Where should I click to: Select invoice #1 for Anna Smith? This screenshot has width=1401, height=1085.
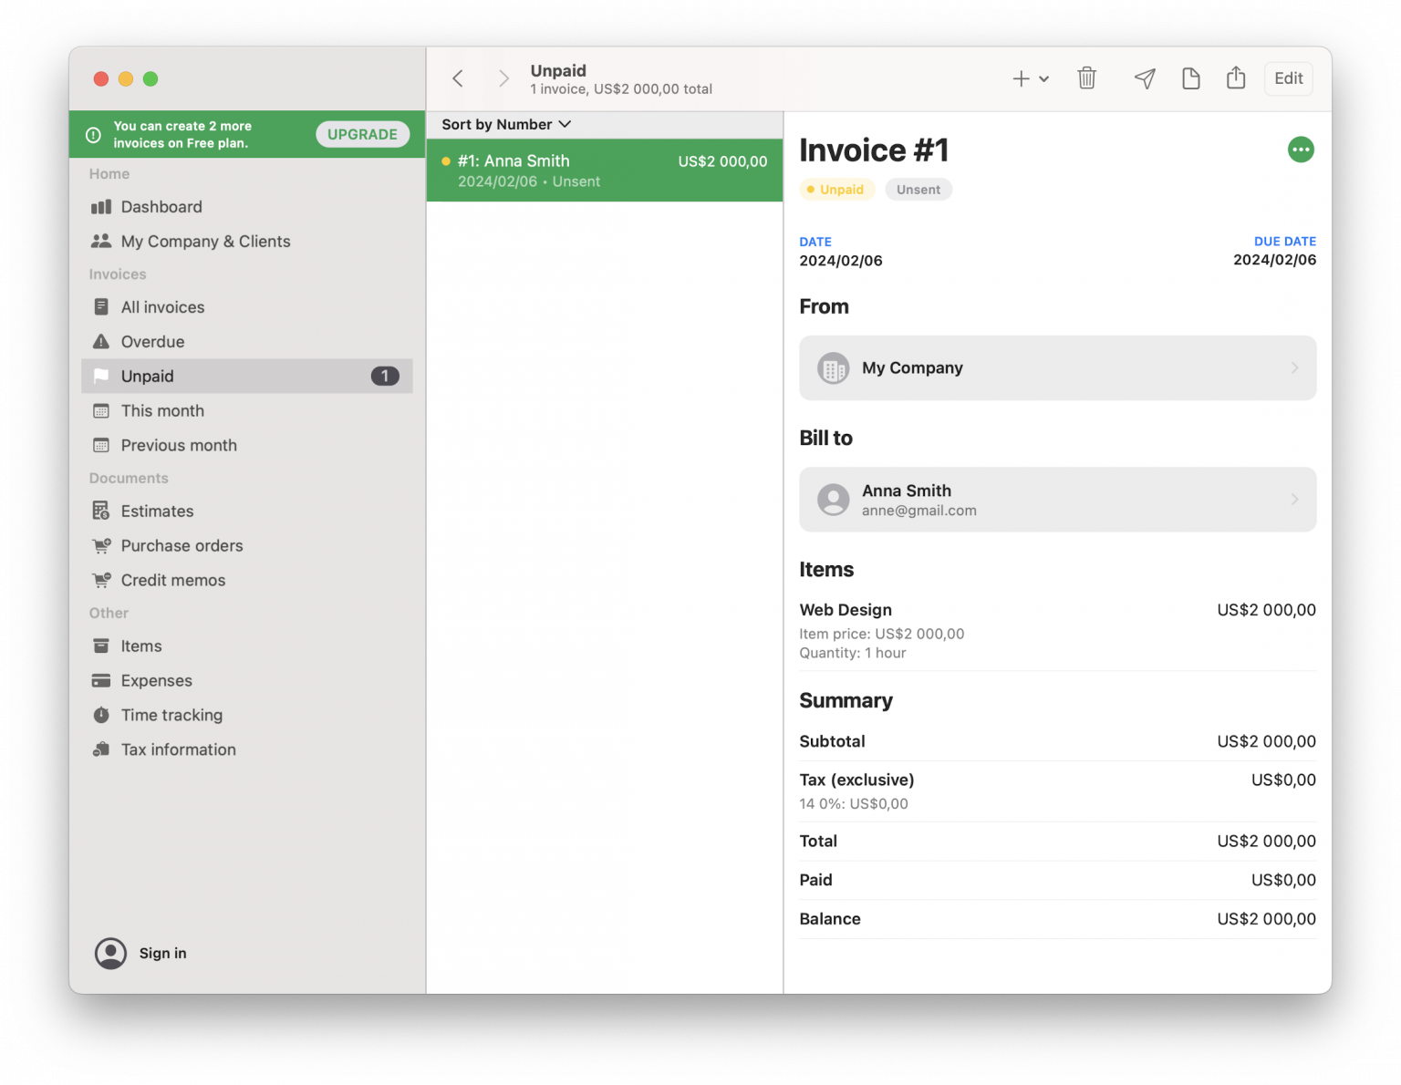[x=604, y=170]
